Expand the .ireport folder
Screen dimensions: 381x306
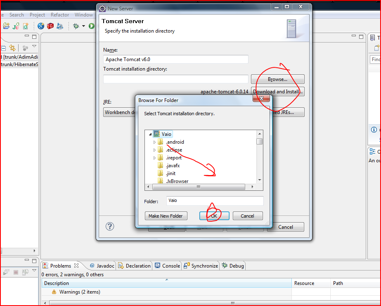click(154, 158)
